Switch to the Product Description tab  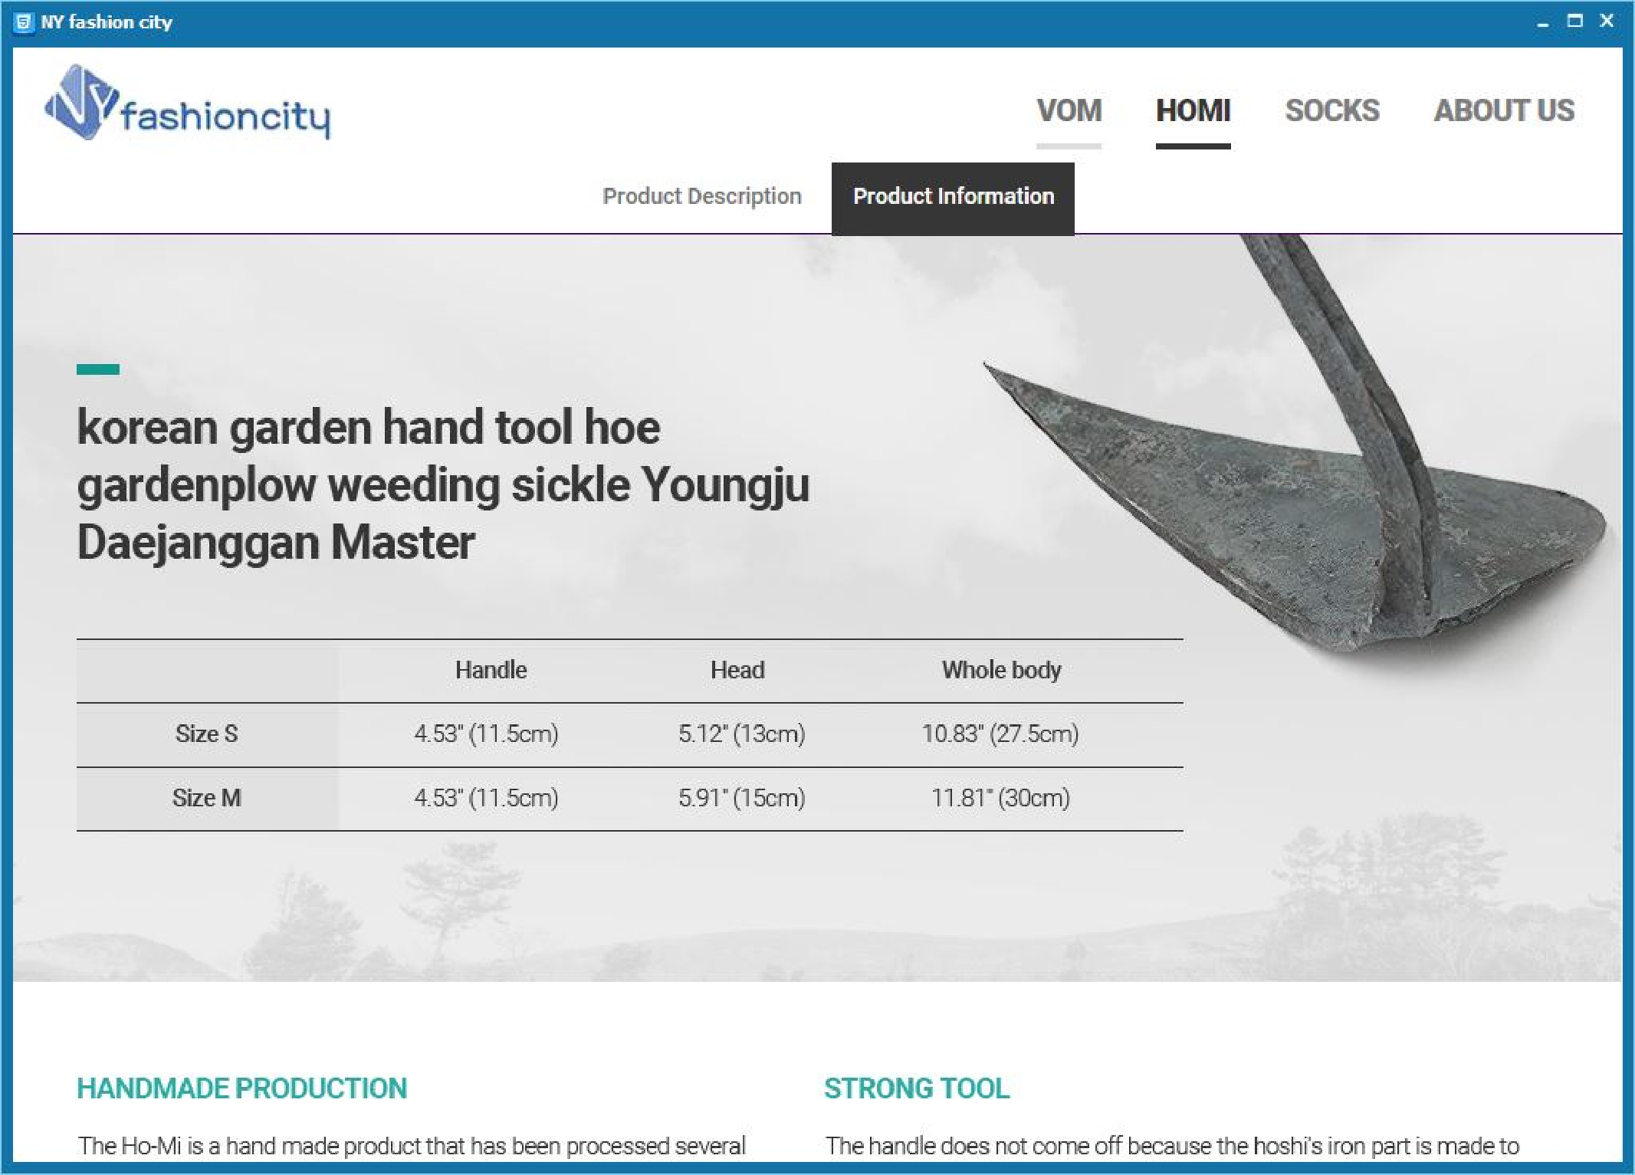(701, 196)
